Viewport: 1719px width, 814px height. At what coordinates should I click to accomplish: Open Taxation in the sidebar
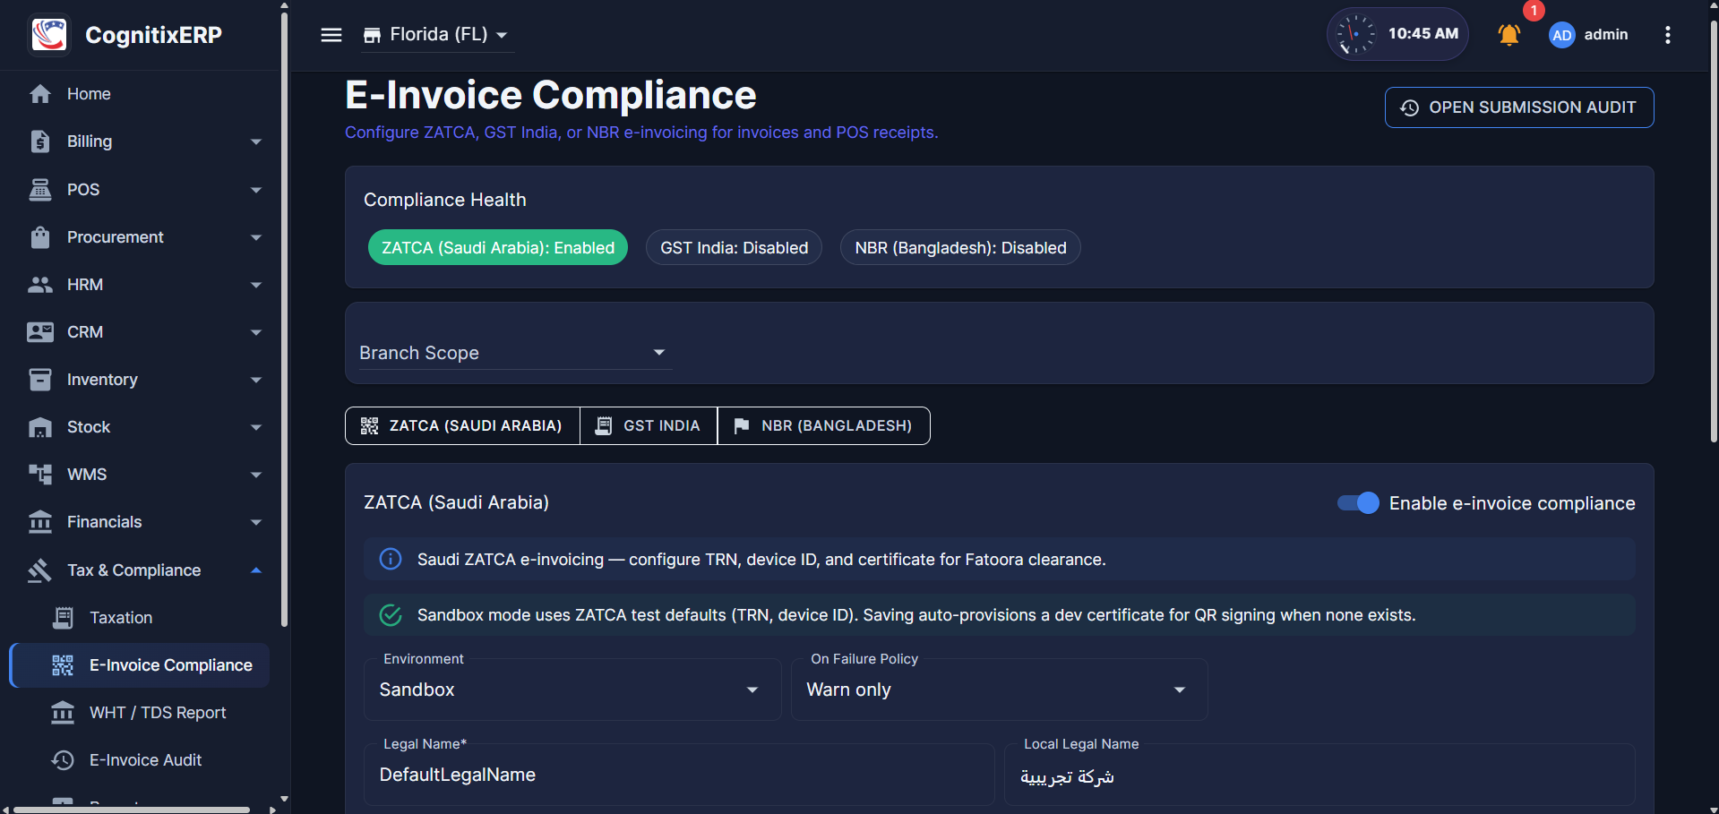[x=141, y=618]
